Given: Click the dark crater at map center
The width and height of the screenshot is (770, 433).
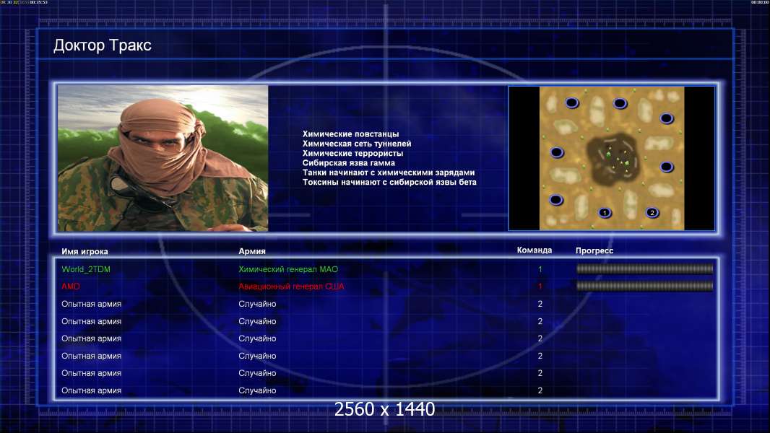Looking at the screenshot, I should click(614, 159).
